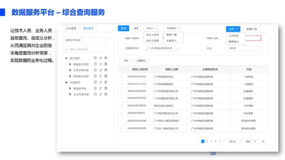Viewport: 285px width, 160px height.
Task: Click the 导出 button
Action: coord(126,61)
